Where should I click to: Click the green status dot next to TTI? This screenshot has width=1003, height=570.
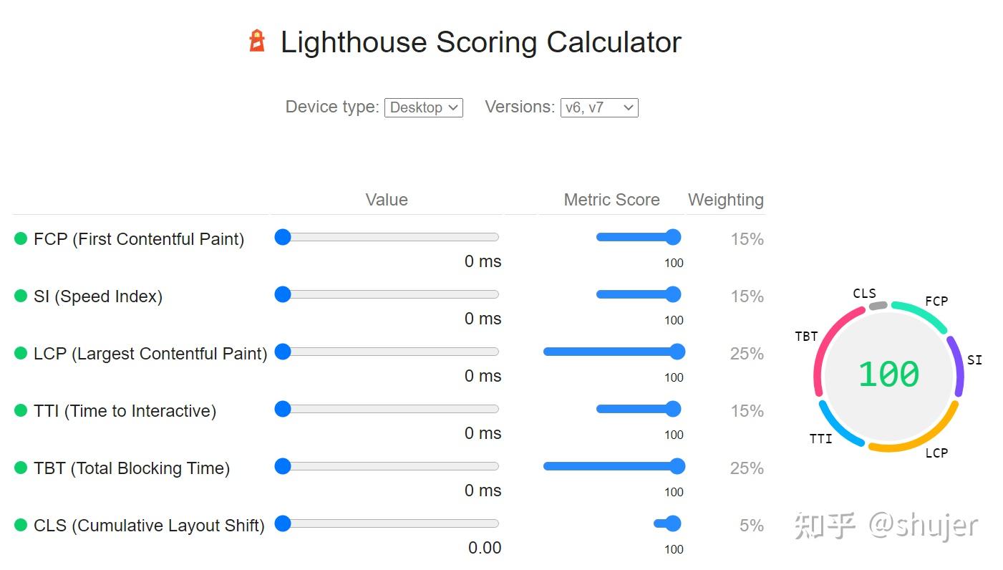pyautogui.click(x=20, y=410)
